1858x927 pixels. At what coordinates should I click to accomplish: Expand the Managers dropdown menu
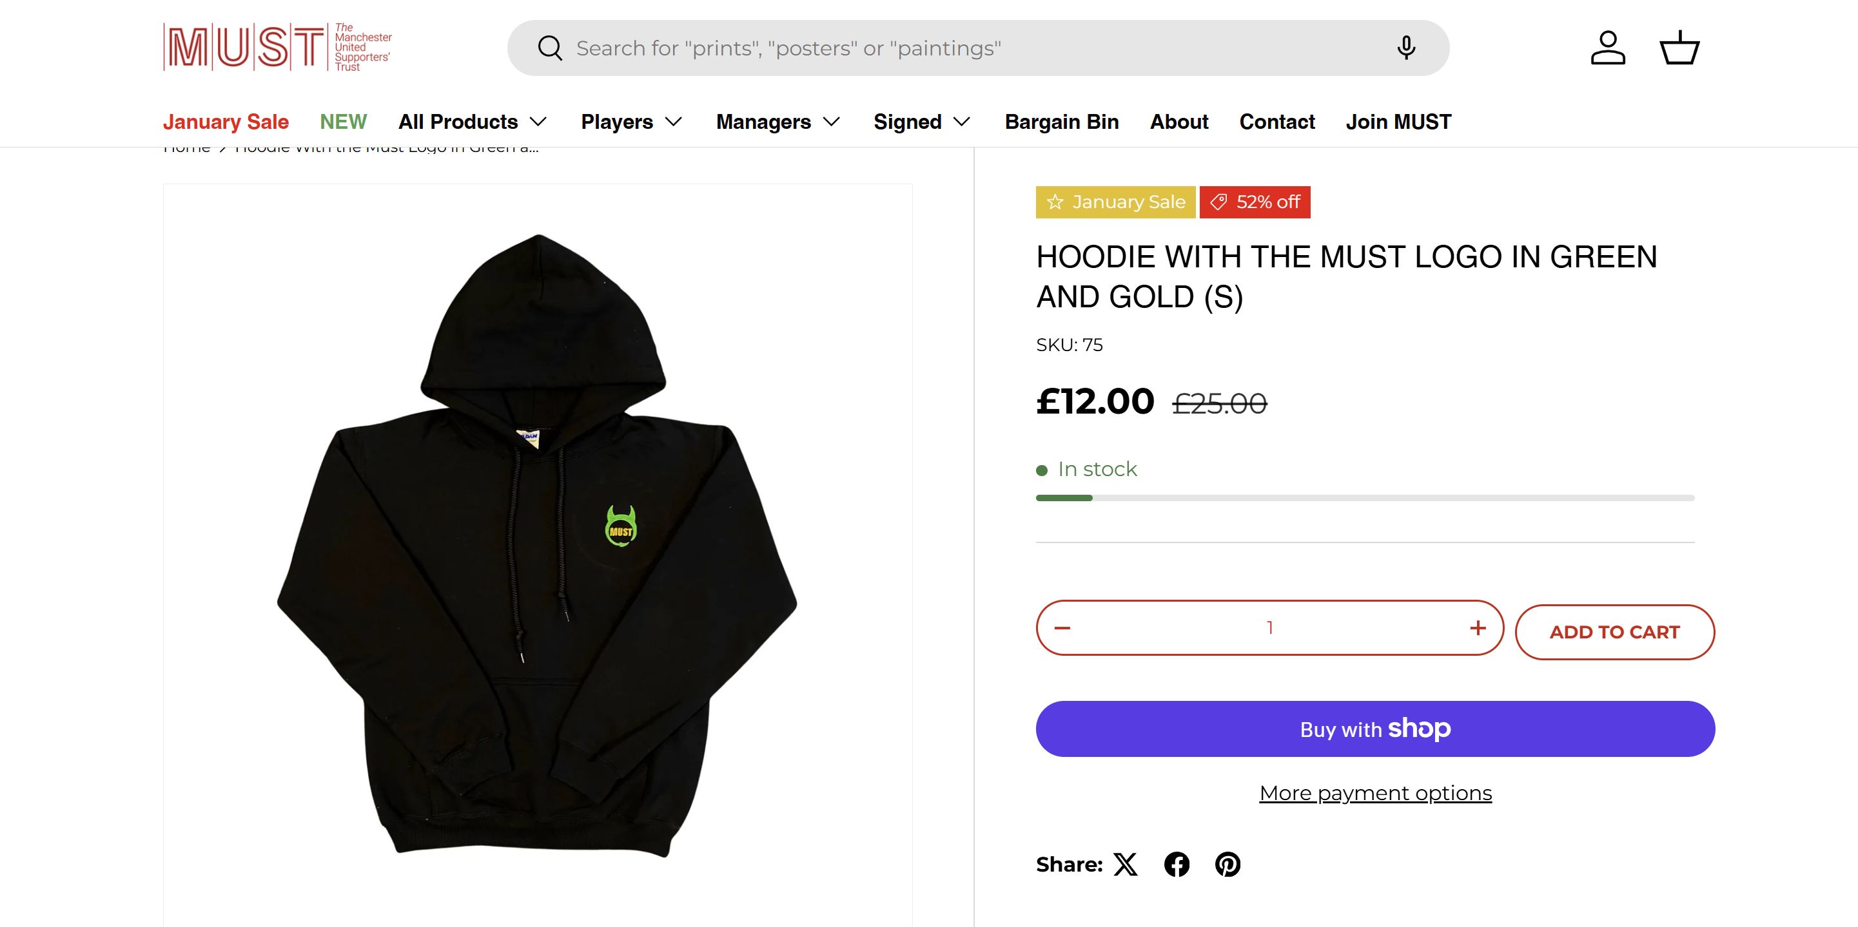click(777, 122)
